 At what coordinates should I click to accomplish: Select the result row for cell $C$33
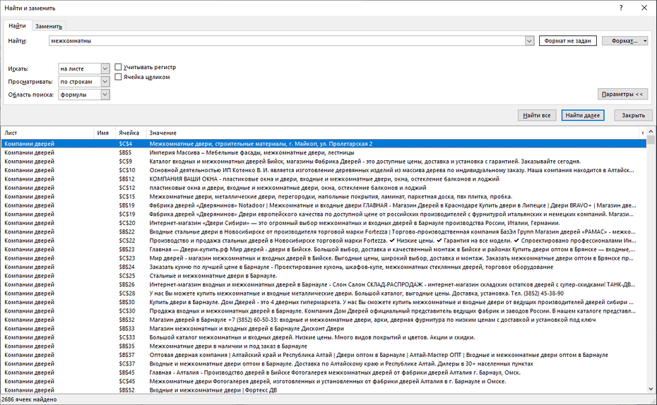(x=324, y=337)
